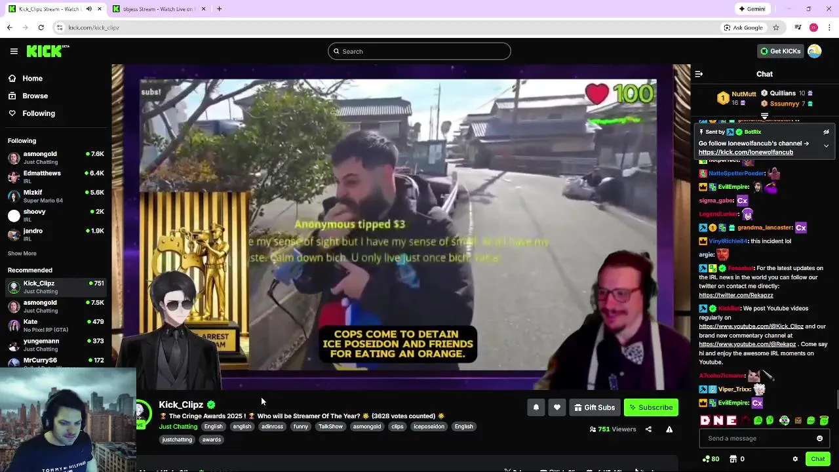Open Mizkif channel in sidebar
839x472 pixels.
click(56, 196)
